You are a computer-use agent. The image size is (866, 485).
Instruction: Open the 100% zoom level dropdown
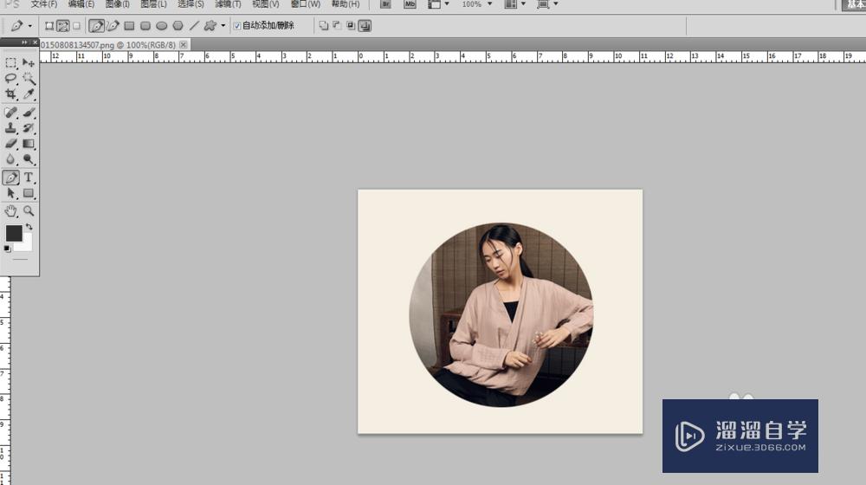(x=476, y=4)
